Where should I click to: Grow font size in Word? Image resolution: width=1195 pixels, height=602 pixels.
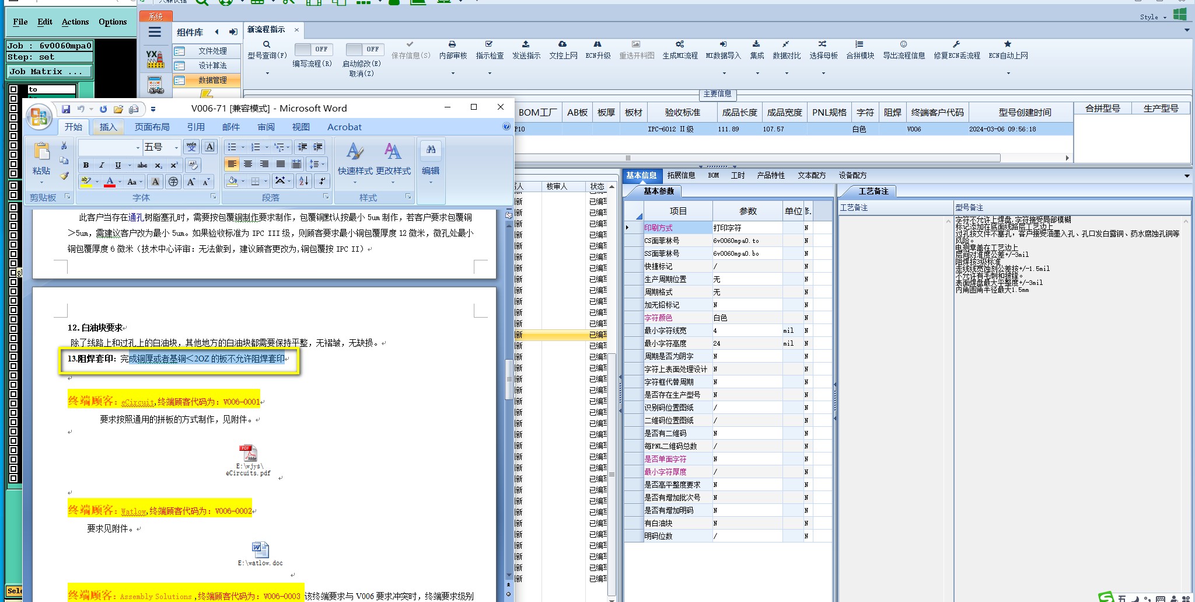[191, 182]
